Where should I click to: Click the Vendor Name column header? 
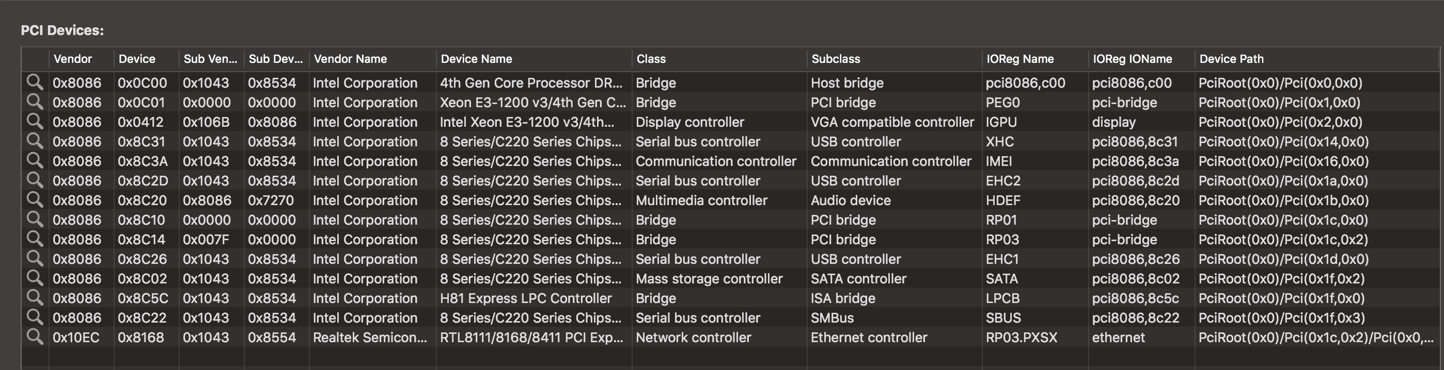[373, 59]
